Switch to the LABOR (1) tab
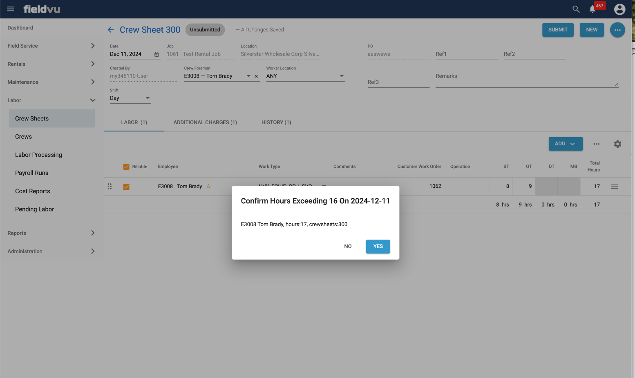635x378 pixels. 134,122
